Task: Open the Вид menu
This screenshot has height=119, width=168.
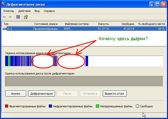Action: (x=37, y=11)
